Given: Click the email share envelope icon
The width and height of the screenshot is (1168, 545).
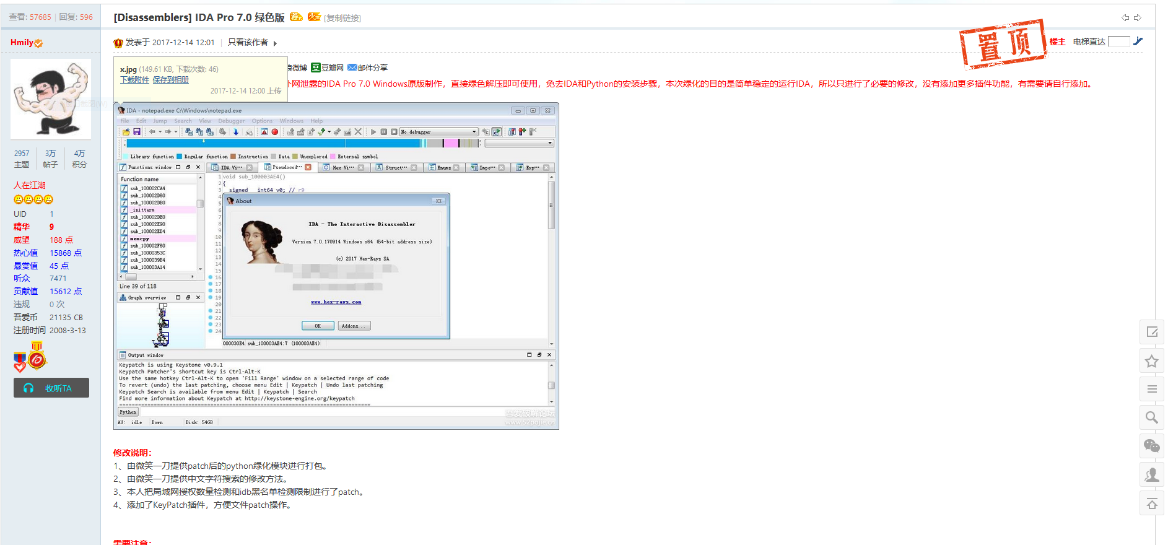Looking at the screenshot, I should pos(352,68).
